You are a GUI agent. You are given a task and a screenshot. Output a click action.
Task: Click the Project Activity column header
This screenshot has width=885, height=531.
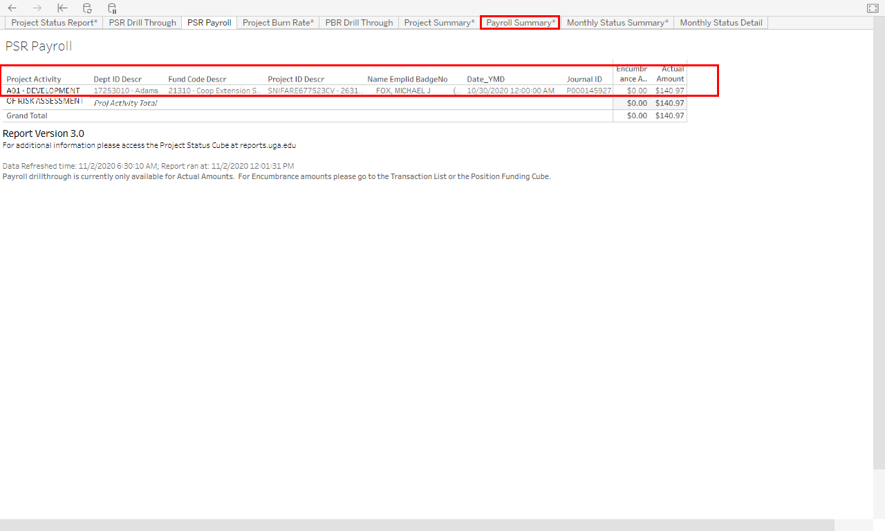click(x=34, y=80)
